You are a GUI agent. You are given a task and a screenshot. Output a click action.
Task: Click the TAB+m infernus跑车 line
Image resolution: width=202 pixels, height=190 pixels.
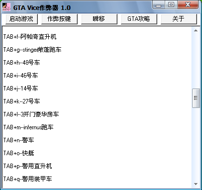[x=28, y=127]
